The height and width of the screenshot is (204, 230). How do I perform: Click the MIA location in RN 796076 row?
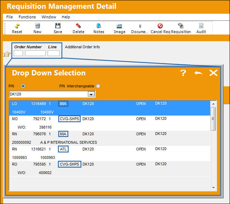[x=63, y=134]
